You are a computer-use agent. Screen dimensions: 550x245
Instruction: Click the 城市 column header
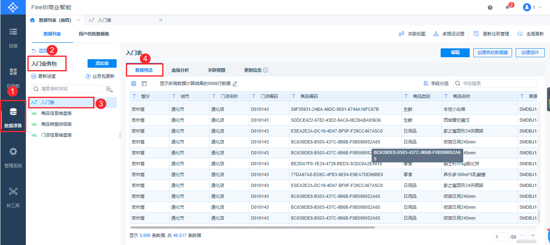pos(189,97)
